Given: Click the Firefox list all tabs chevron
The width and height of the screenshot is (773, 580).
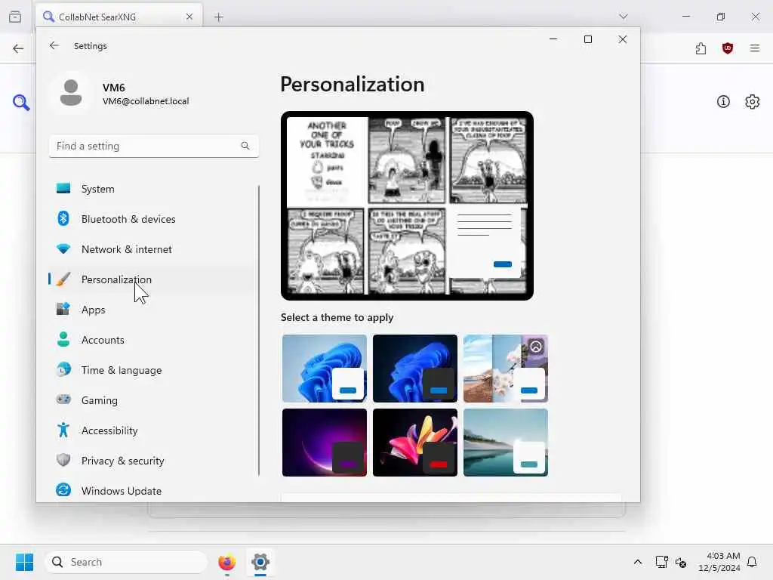Looking at the screenshot, I should coord(623,17).
